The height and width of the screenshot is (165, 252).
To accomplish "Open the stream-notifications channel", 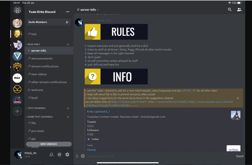I will (x=49, y=66).
